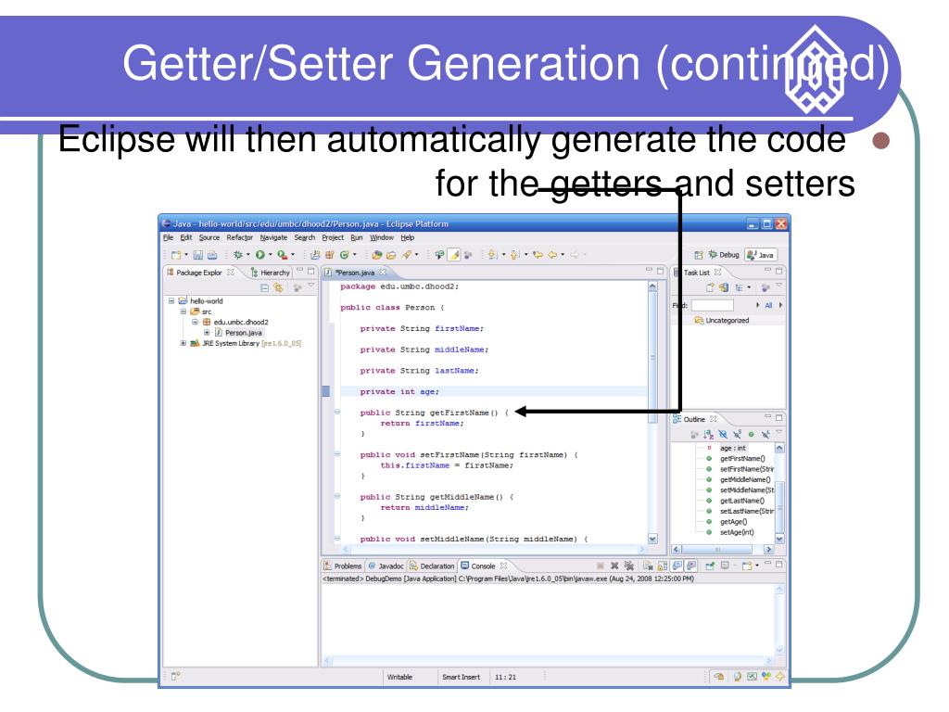Image resolution: width=949 pixels, height=712 pixels.
Task: Click the Open Type toolbar icon
Action: [x=376, y=255]
